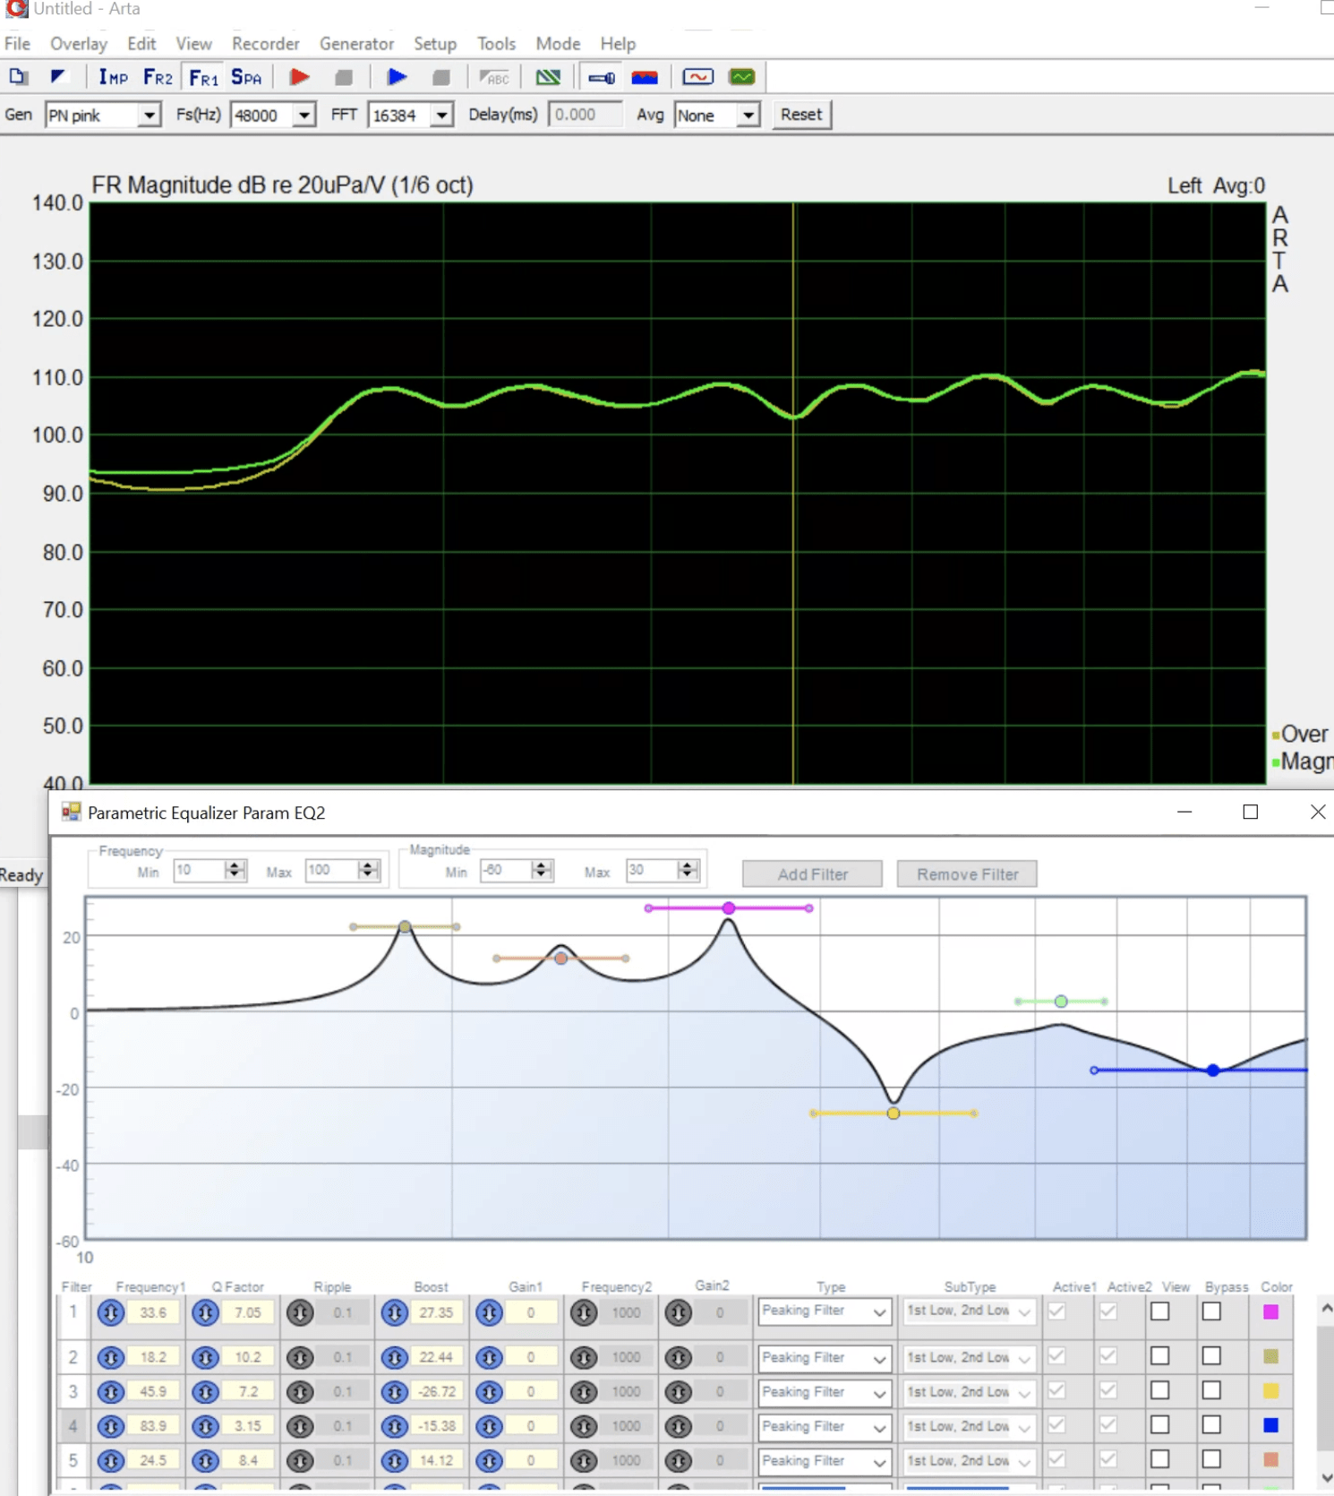The image size is (1334, 1496).
Task: Open the Tools menu
Action: [496, 44]
